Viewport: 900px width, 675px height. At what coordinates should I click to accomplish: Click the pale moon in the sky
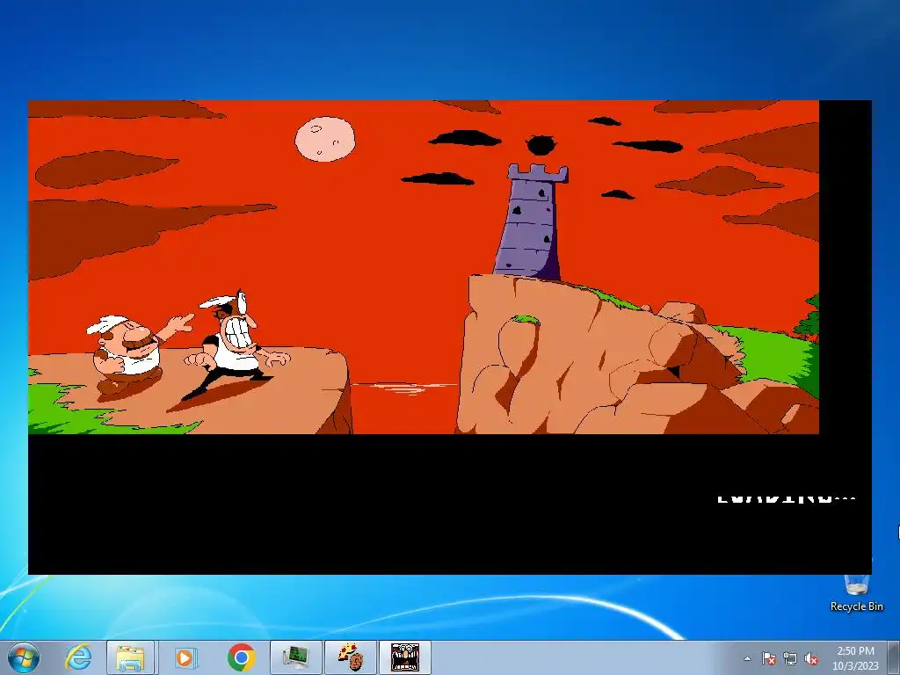coord(325,139)
